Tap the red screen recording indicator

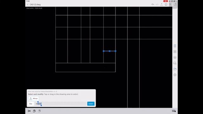tap(166, 1)
